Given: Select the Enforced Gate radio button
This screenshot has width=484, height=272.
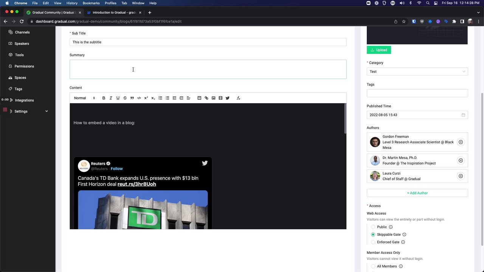Looking at the screenshot, I should point(373,242).
